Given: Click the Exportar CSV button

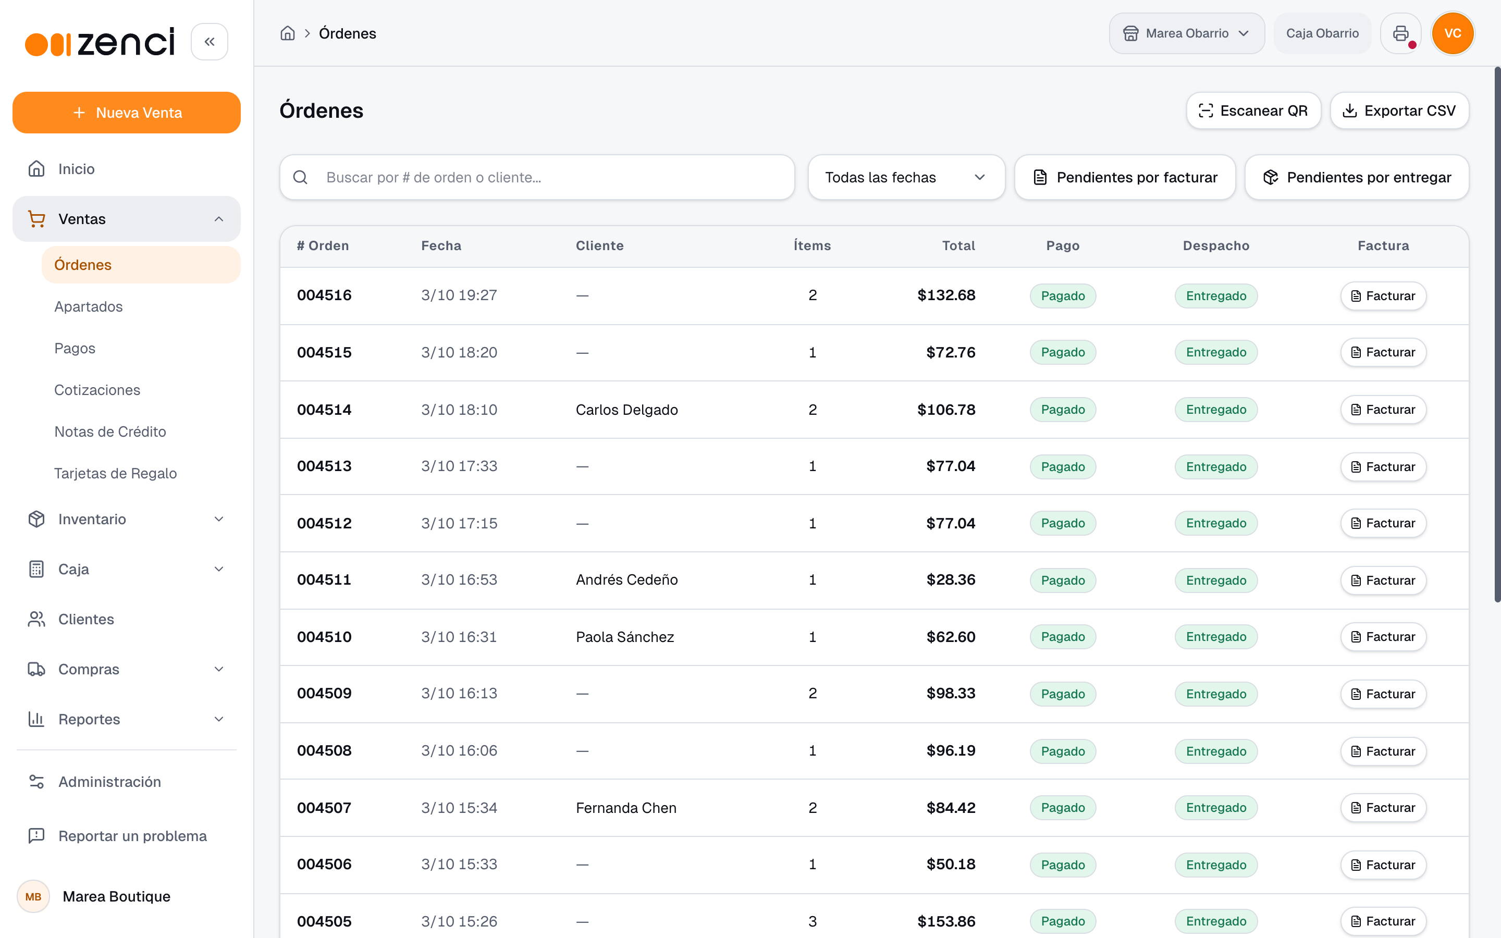Looking at the screenshot, I should [x=1399, y=110].
